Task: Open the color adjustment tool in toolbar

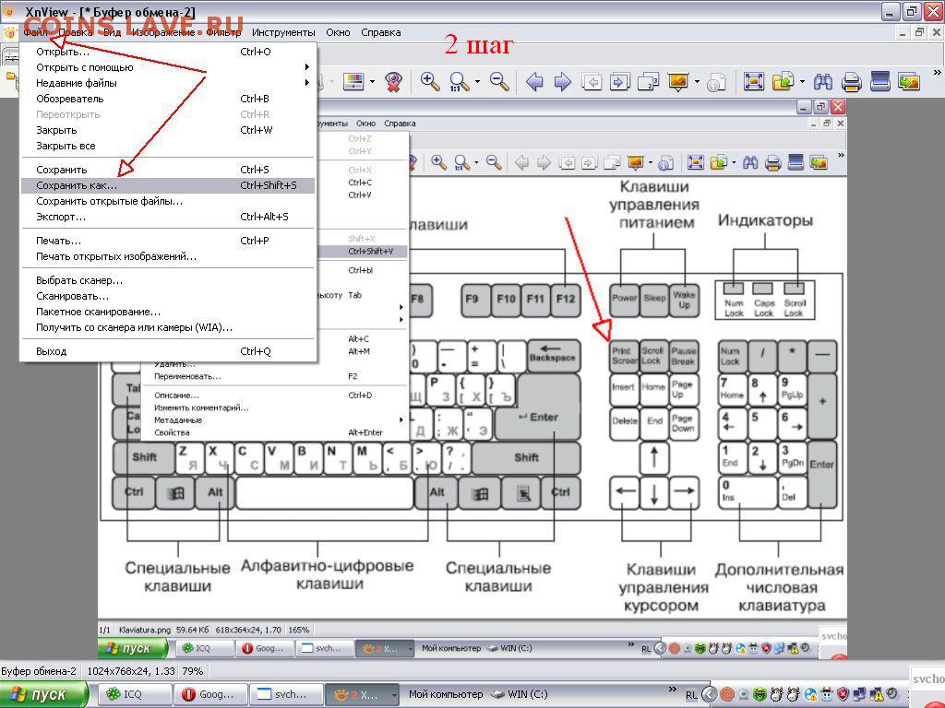Action: tap(353, 81)
